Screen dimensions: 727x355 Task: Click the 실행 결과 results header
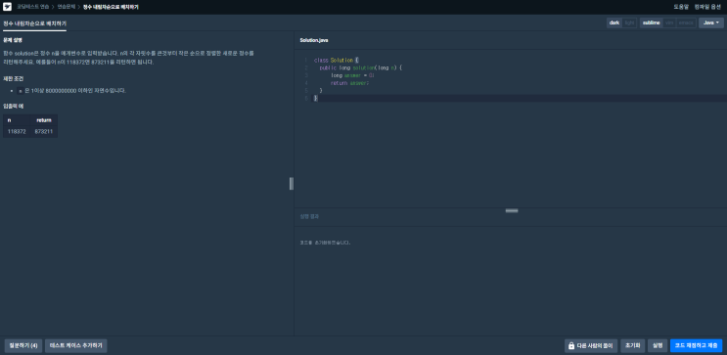309,216
